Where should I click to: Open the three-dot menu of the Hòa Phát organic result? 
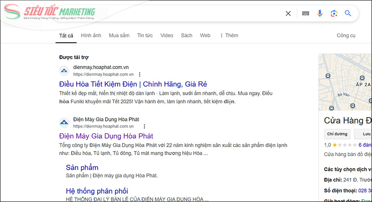click(144, 126)
